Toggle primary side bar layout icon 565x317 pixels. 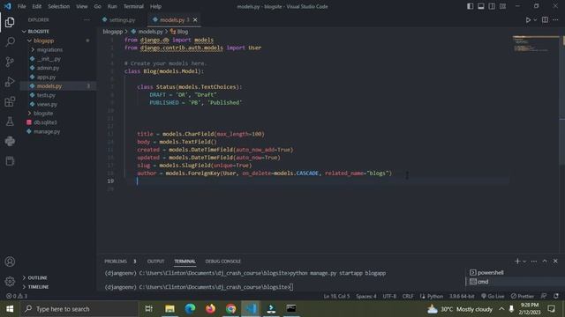click(471, 6)
